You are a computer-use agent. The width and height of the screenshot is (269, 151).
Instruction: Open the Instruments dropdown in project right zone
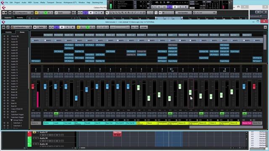[x=256, y=16]
